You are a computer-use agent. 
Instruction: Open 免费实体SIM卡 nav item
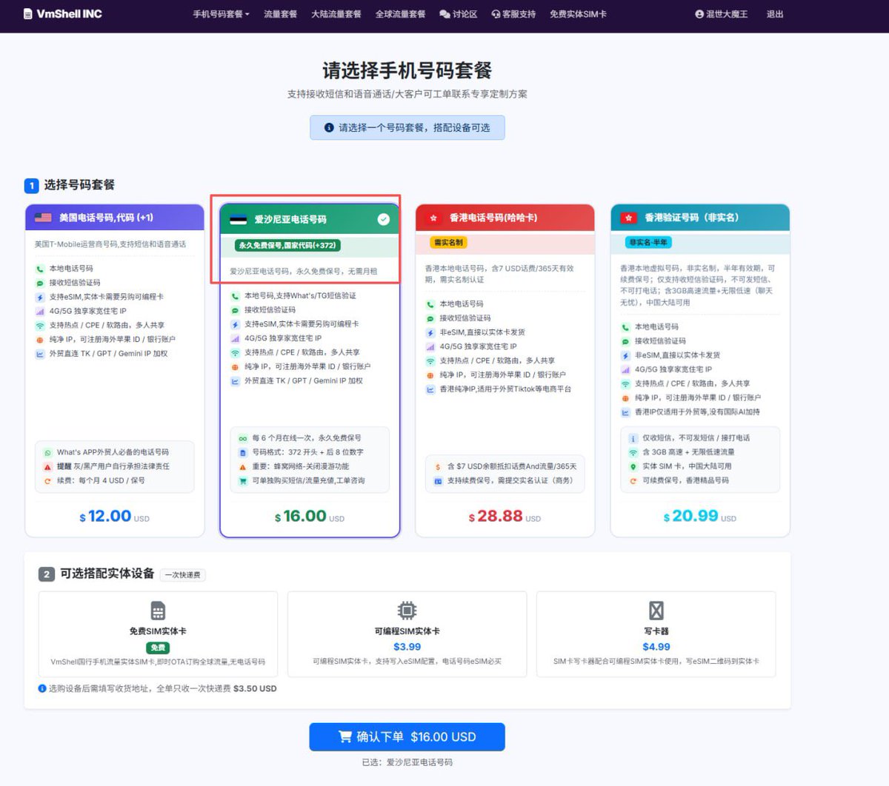point(578,14)
